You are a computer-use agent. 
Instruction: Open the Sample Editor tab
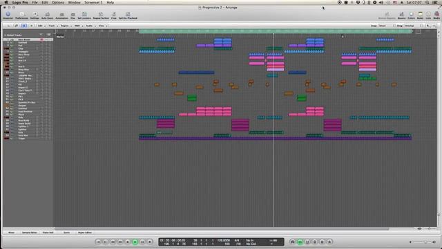coord(30,232)
